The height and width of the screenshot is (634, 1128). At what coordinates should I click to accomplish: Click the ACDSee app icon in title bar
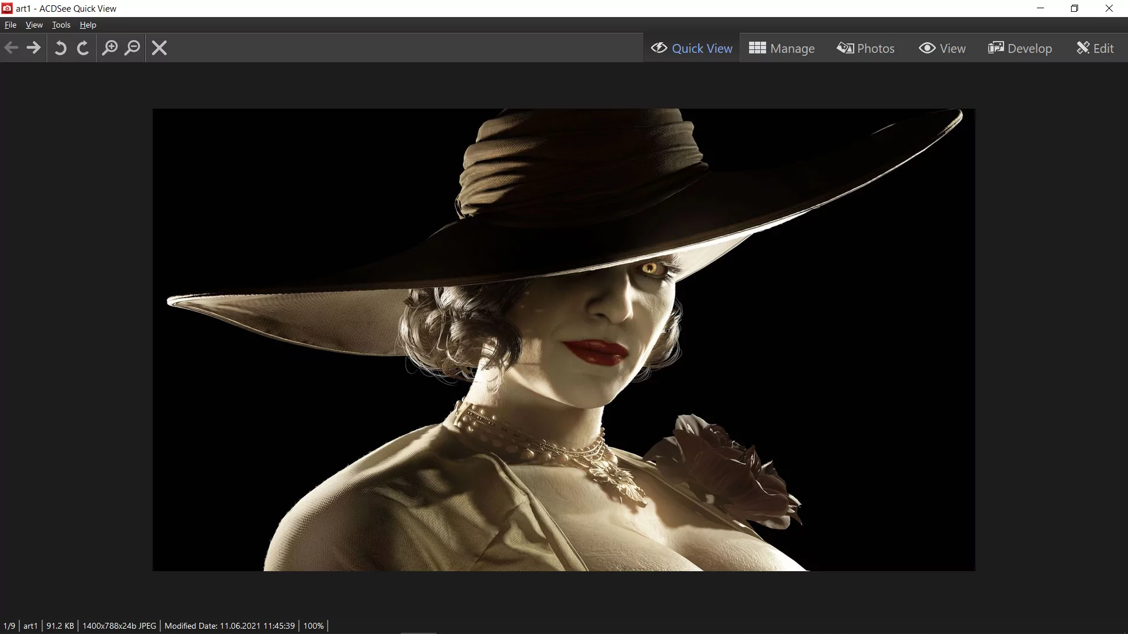point(7,8)
